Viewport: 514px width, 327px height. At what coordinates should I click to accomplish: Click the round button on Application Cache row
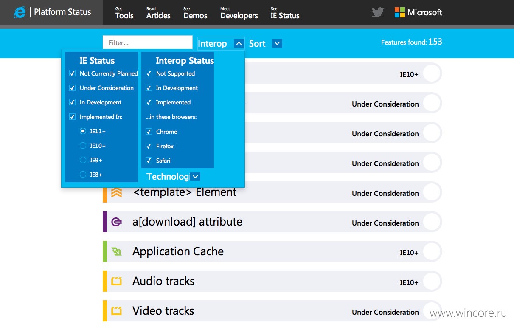click(432, 252)
